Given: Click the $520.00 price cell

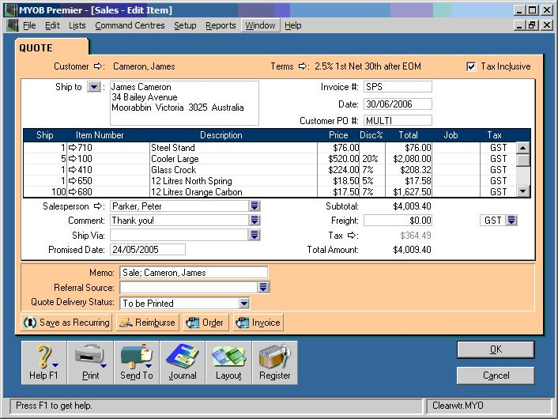Looking at the screenshot, I should click(x=339, y=158).
